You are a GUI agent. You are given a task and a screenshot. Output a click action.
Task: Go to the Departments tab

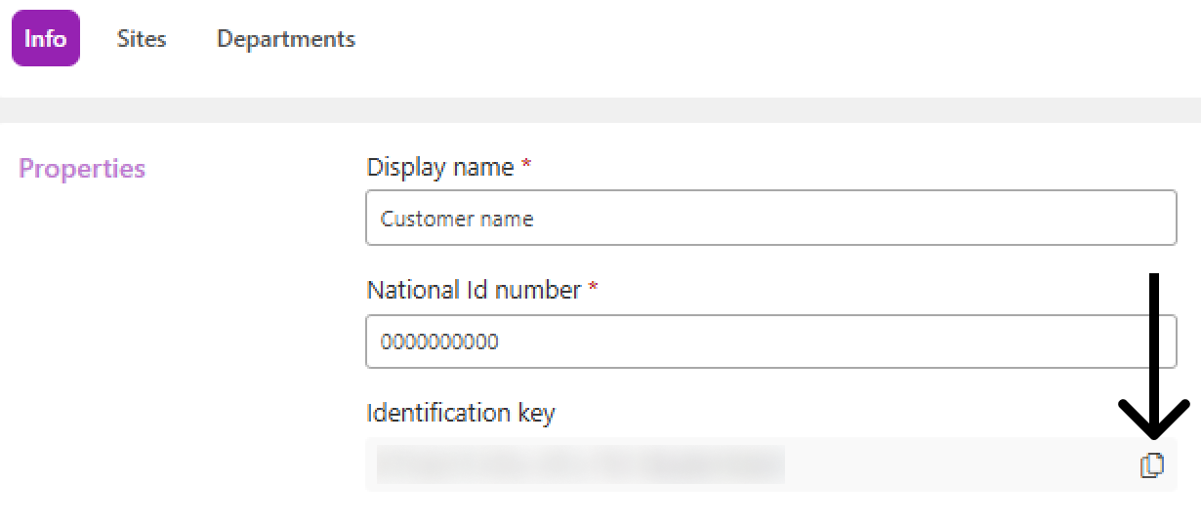(x=286, y=39)
